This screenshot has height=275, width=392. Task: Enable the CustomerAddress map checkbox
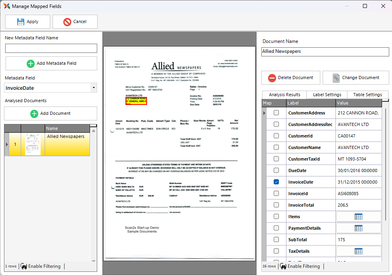click(276, 113)
